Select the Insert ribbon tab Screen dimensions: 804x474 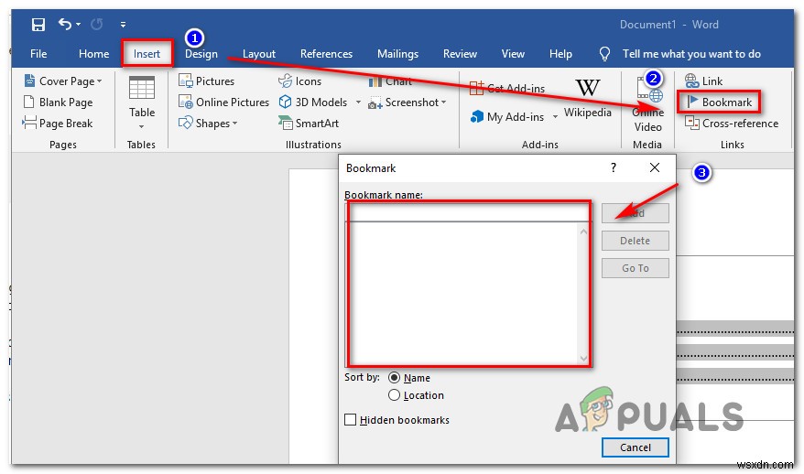(x=147, y=54)
